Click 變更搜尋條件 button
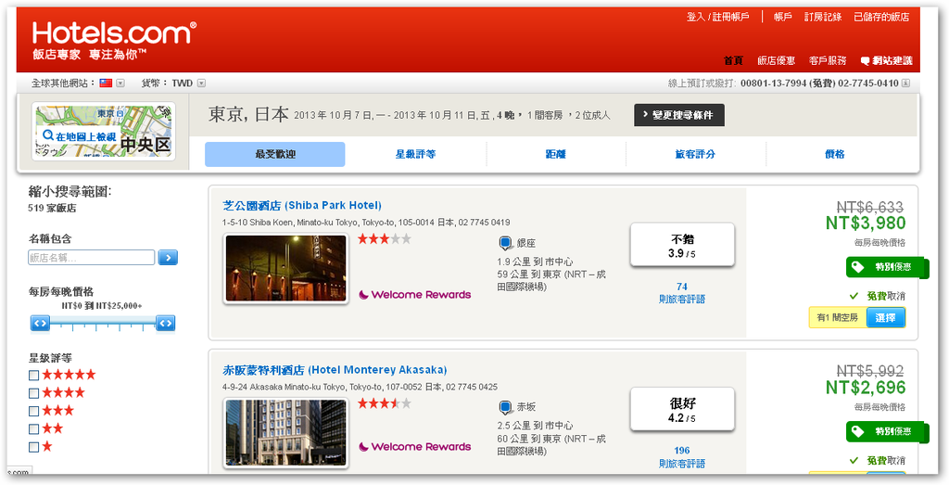Image resolution: width=949 pixels, height=485 pixels. tap(679, 115)
